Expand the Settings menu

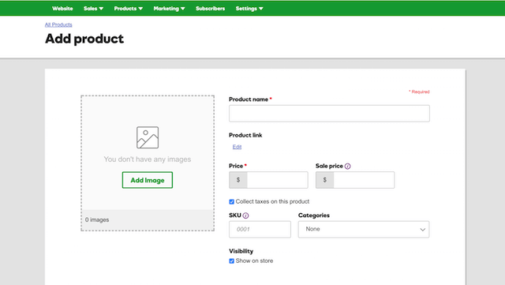click(x=249, y=9)
